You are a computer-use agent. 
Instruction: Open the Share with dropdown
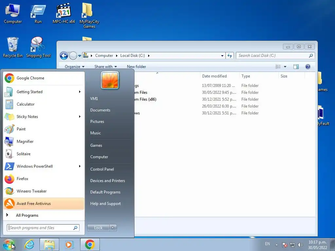click(106, 67)
